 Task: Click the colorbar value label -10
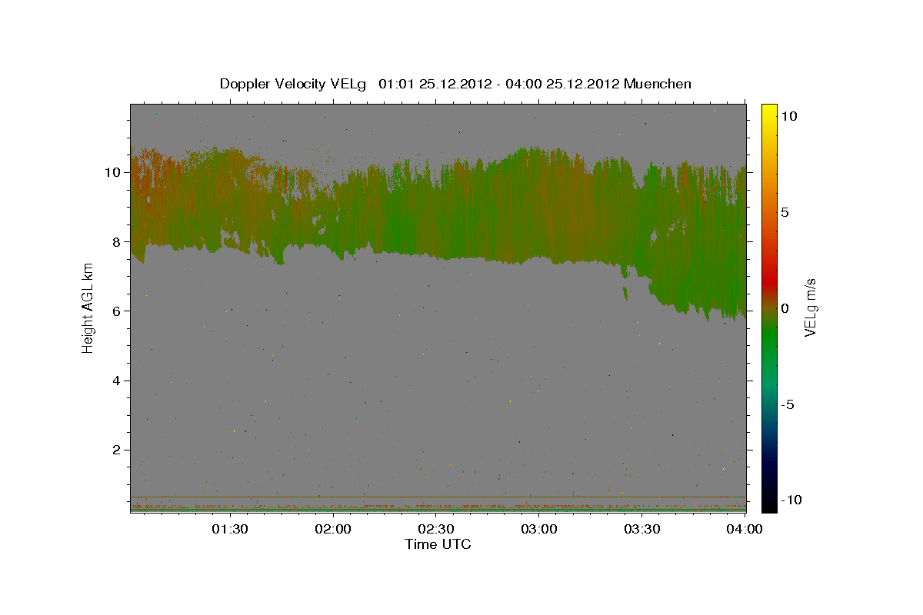tap(791, 500)
